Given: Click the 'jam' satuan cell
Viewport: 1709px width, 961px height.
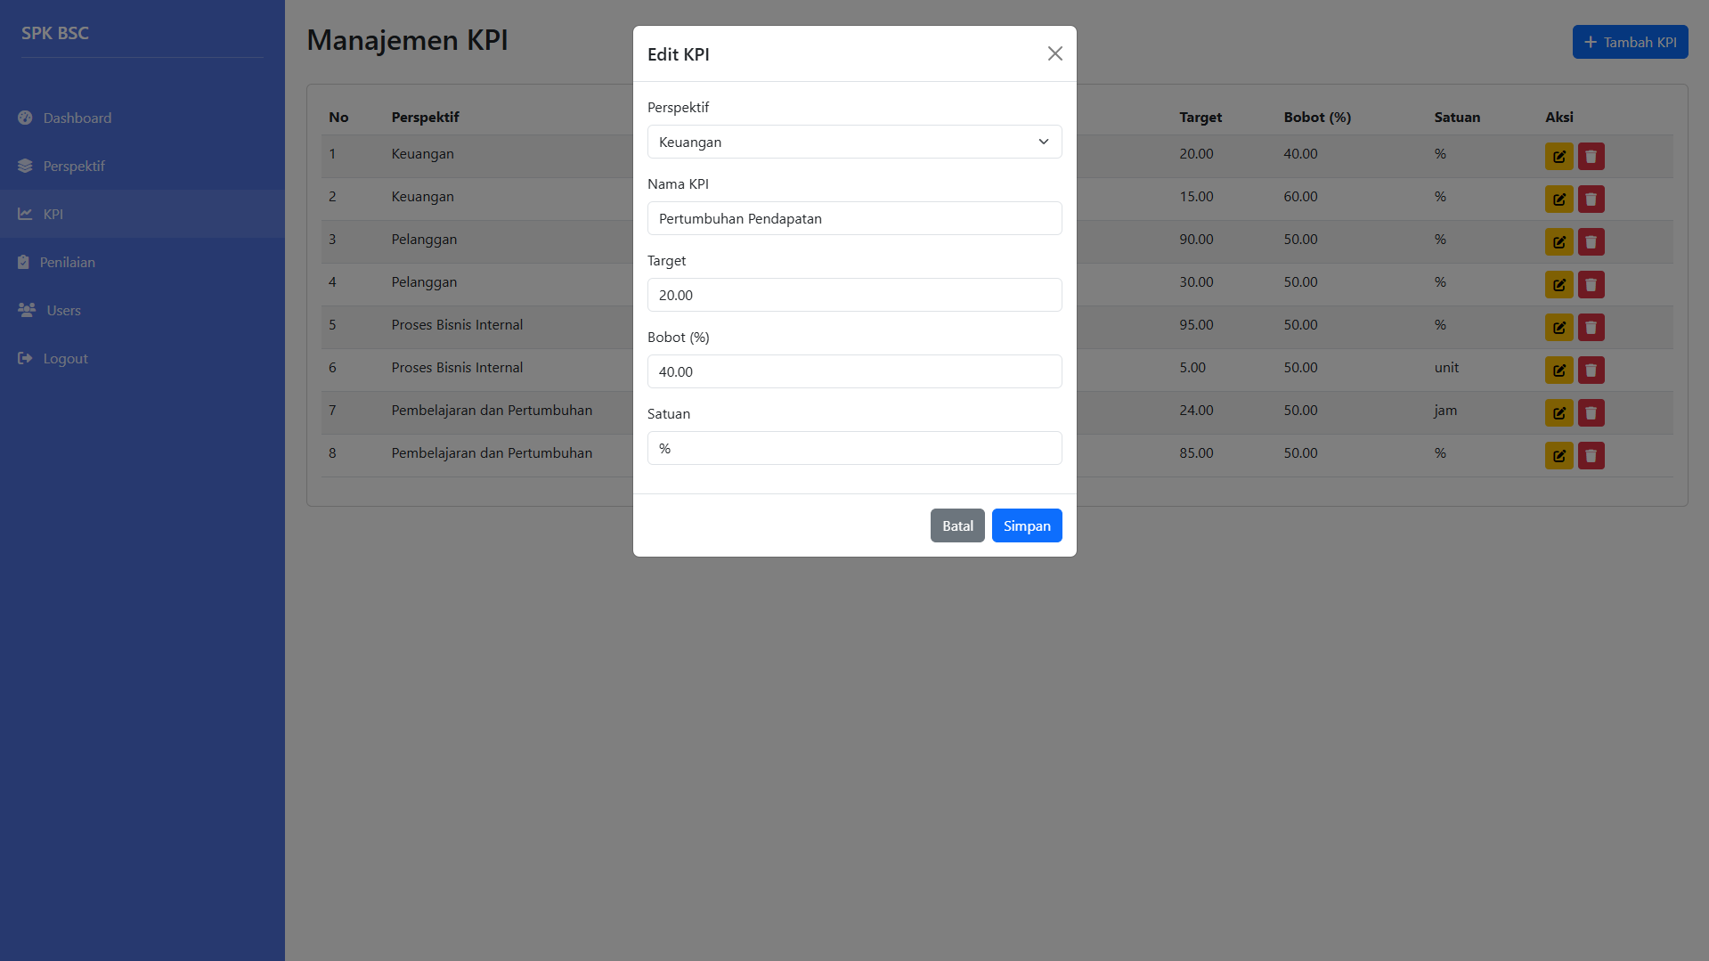Looking at the screenshot, I should (x=1445, y=410).
